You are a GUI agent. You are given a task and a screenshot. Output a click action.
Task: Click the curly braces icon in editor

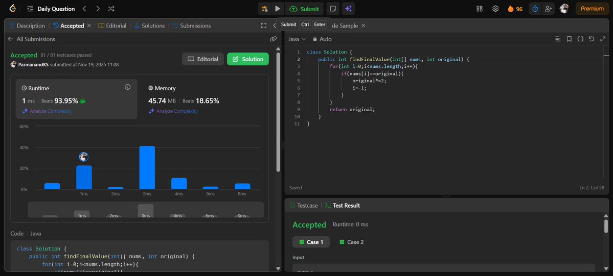[581, 39]
